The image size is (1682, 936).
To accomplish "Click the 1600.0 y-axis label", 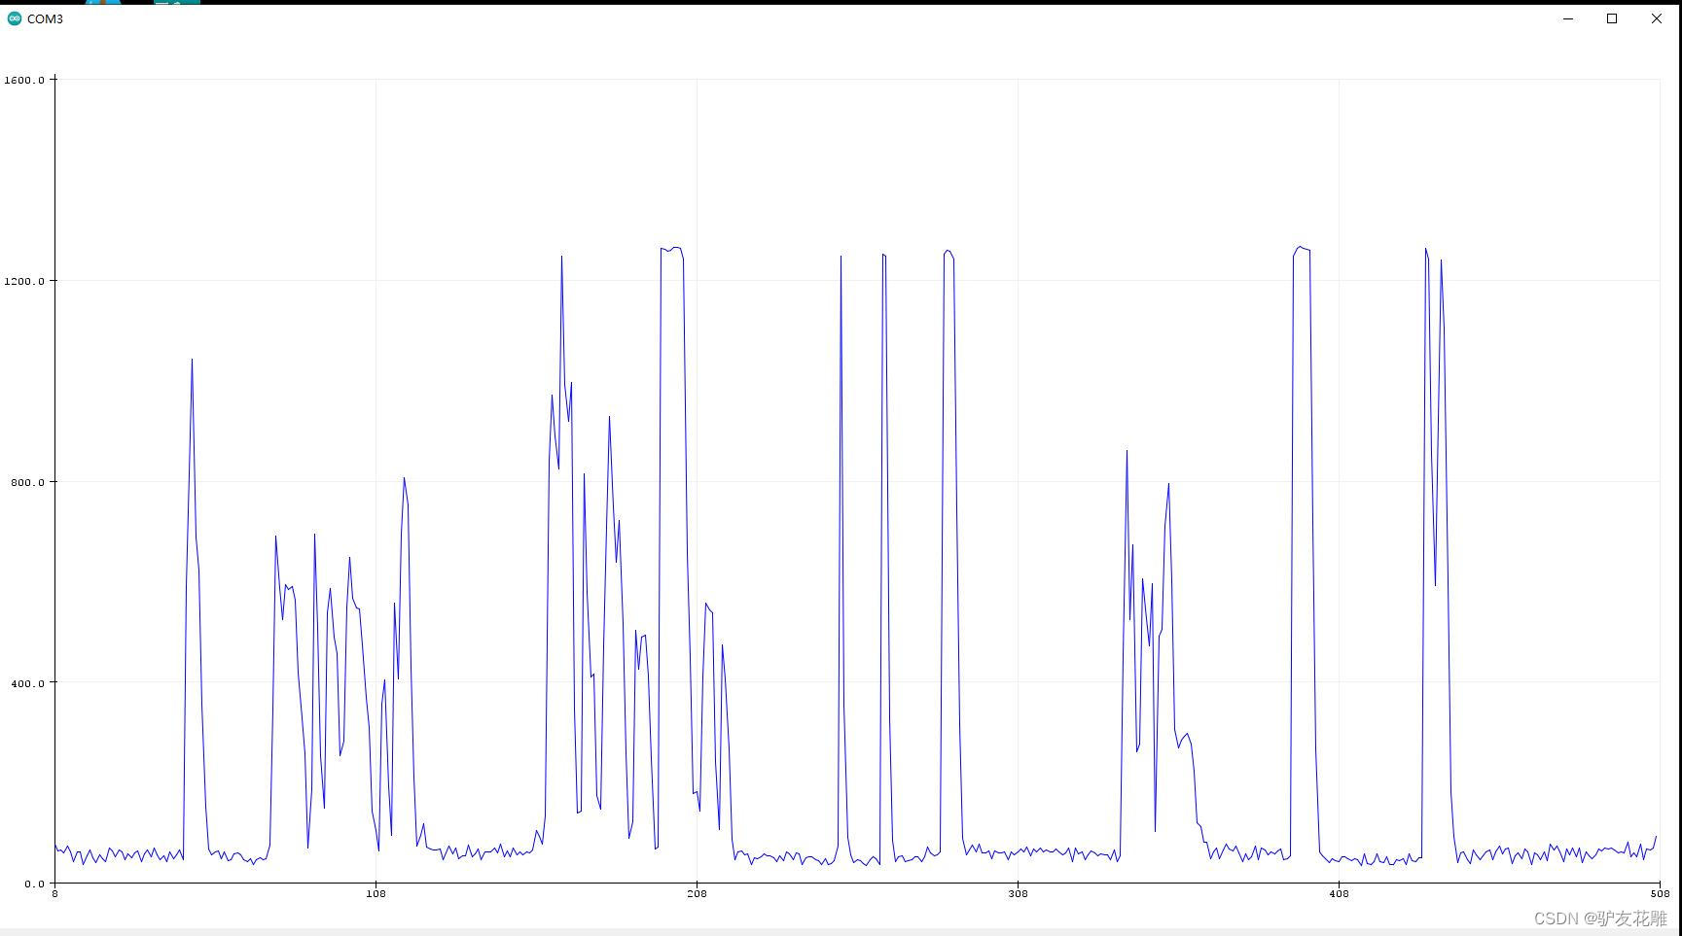I will [24, 80].
